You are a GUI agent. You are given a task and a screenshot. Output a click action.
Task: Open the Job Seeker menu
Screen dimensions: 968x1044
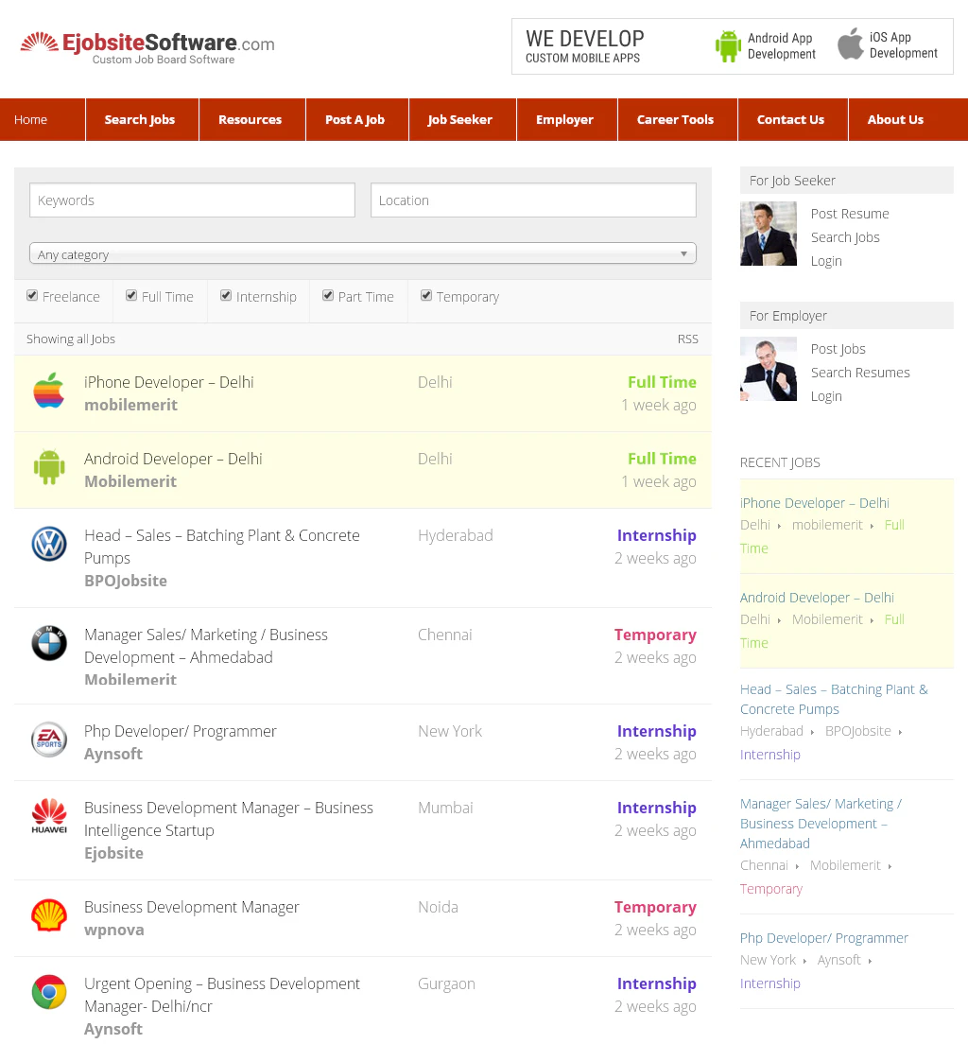460,120
